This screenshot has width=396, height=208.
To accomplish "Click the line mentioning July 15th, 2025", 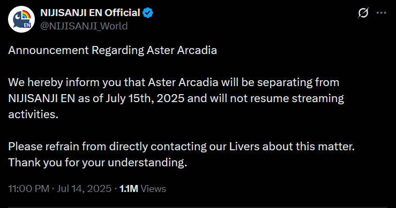I will point(176,98).
